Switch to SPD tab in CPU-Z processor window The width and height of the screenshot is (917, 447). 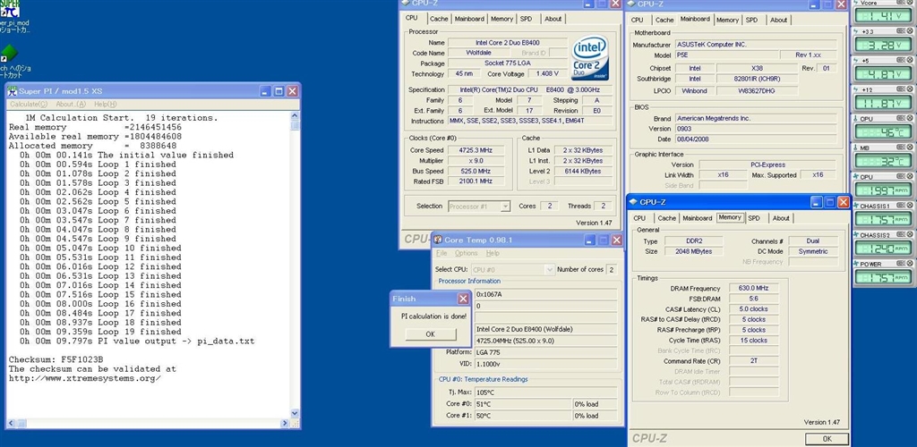[x=527, y=19]
